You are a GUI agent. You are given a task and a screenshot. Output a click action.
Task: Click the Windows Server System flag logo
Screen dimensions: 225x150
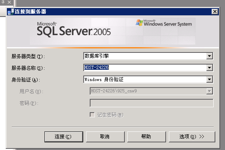coord(139,23)
